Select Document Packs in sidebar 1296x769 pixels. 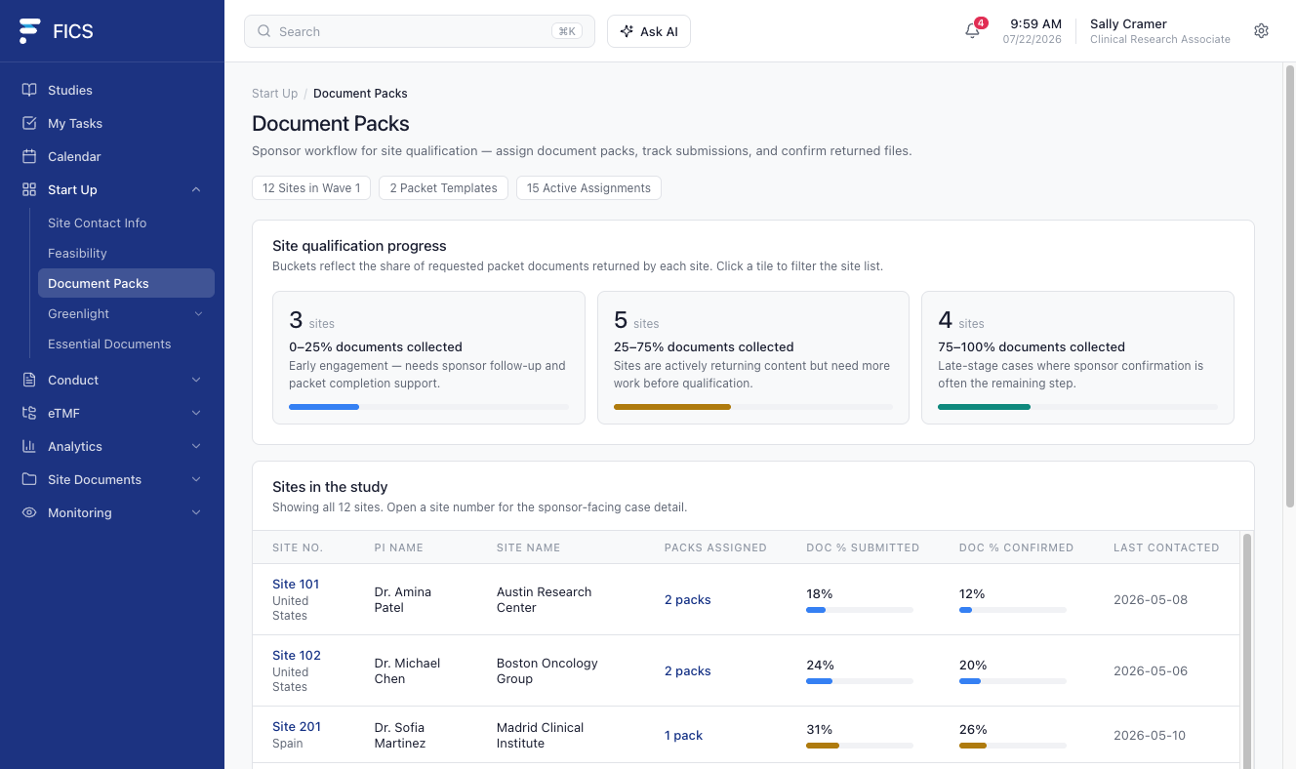coord(126,283)
